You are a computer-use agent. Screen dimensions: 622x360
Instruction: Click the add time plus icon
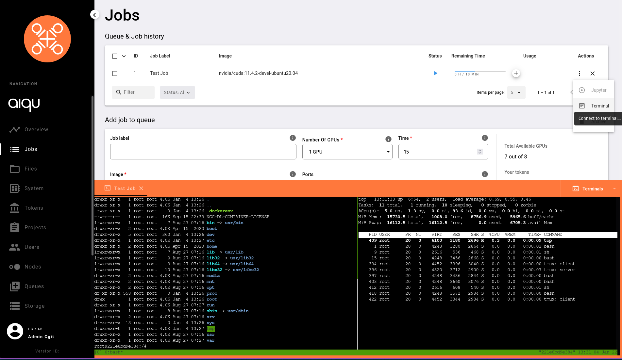tap(516, 74)
